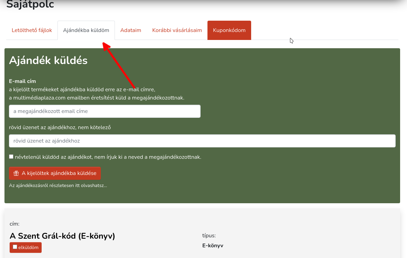407x258 pixels.
Task: Click the Ajándék küldés panel heading
Action: (x=48, y=60)
